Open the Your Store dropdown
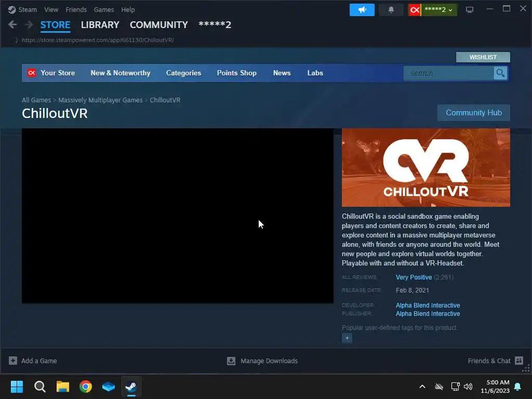Image resolution: width=532 pixels, height=399 pixels. pos(58,73)
